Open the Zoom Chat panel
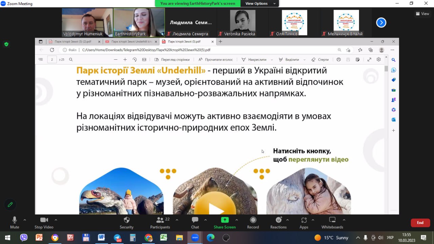This screenshot has height=244, width=434. pyautogui.click(x=195, y=220)
